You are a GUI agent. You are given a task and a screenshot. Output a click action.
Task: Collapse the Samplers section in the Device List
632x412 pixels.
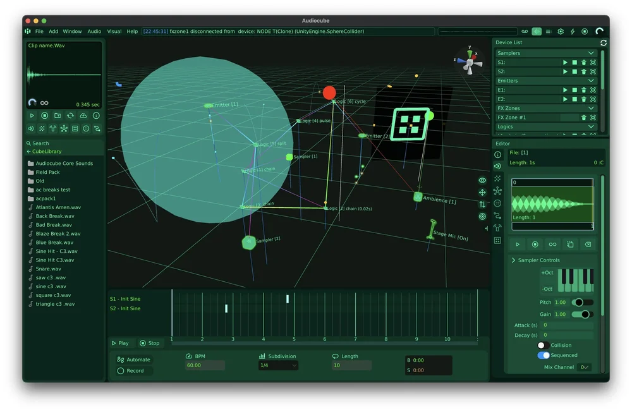pyautogui.click(x=591, y=53)
